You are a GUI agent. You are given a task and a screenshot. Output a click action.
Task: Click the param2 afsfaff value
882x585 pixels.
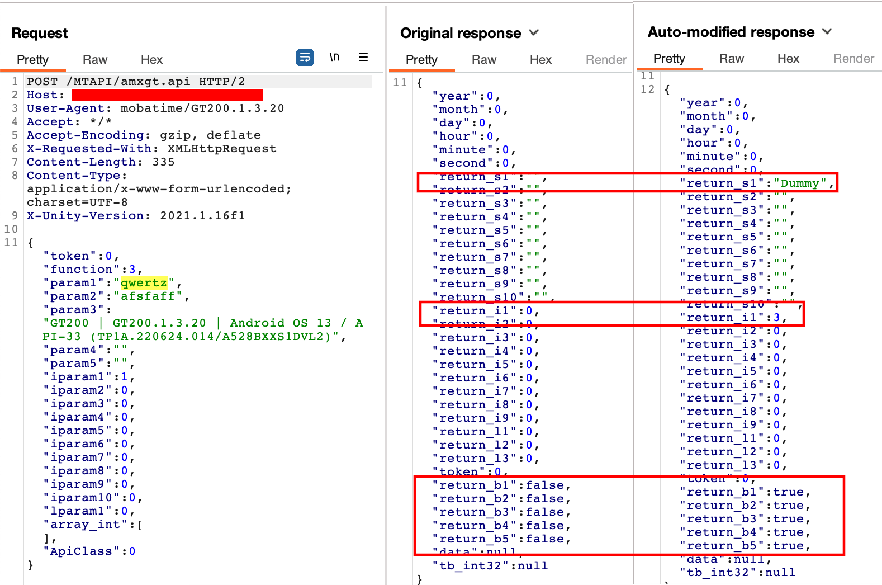click(148, 296)
